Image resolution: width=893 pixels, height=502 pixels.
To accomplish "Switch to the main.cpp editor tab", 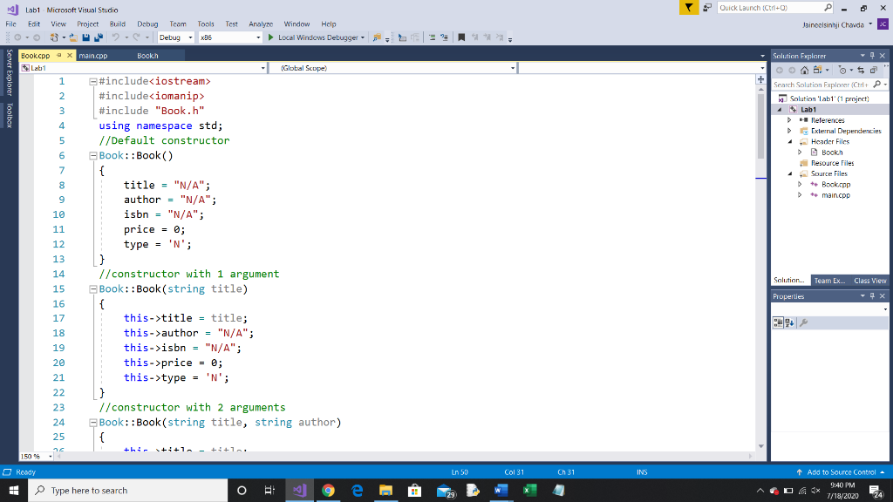I will coord(92,56).
